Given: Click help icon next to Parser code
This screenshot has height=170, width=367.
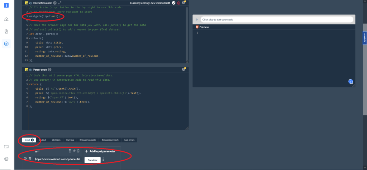Looking at the screenshot, I should point(49,70).
